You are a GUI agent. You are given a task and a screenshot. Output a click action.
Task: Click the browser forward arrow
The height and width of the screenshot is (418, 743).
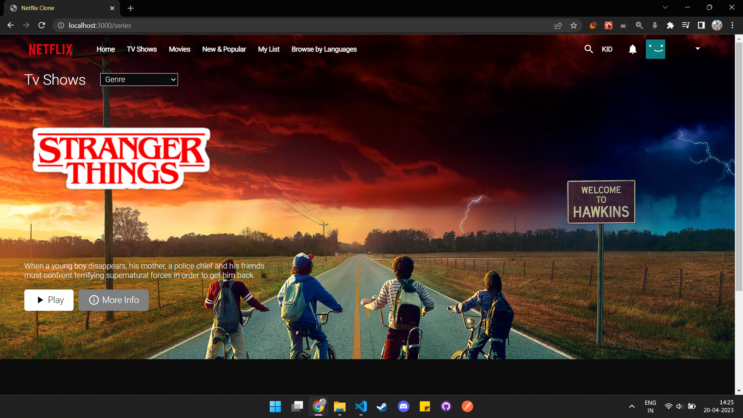[26, 25]
